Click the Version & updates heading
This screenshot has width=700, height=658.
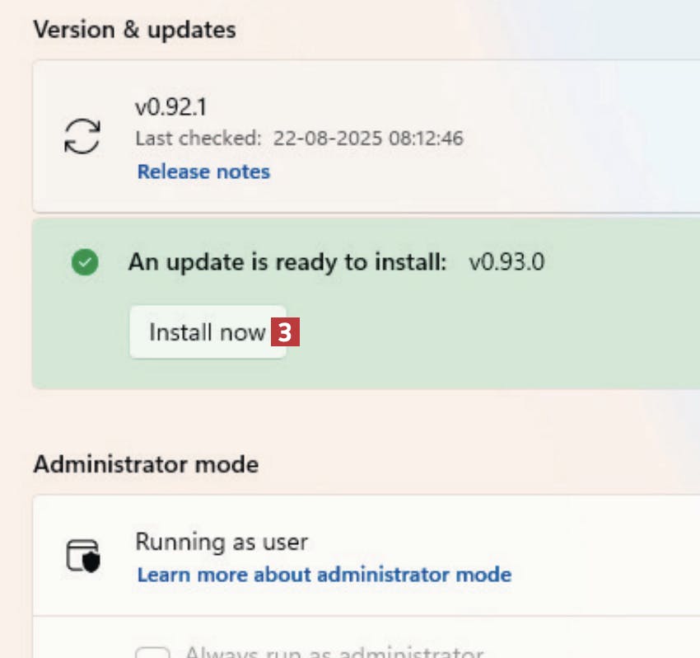(x=134, y=31)
